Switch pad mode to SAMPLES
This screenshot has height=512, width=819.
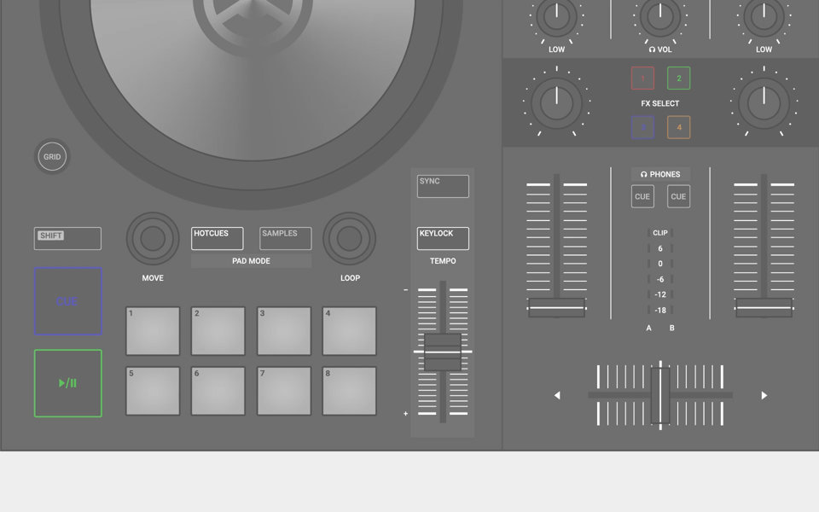coord(285,239)
